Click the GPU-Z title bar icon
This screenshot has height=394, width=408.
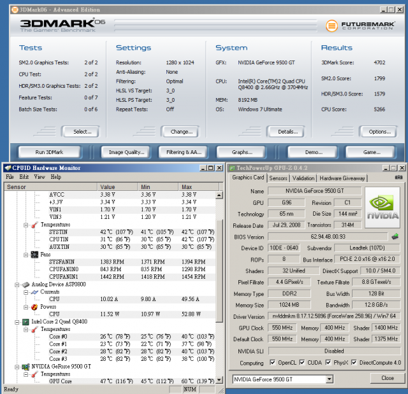coord(232,168)
